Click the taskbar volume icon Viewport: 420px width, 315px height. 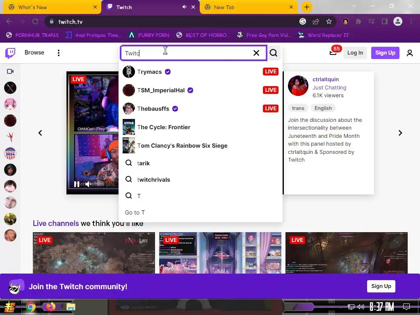(361, 307)
